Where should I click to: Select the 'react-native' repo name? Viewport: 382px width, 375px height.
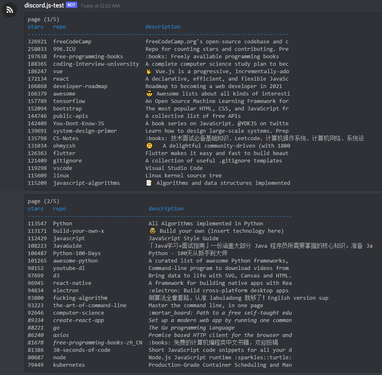(72, 283)
